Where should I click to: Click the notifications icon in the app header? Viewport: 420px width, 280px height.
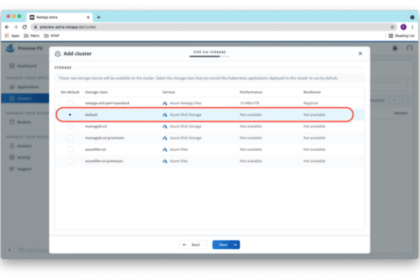[395, 48]
